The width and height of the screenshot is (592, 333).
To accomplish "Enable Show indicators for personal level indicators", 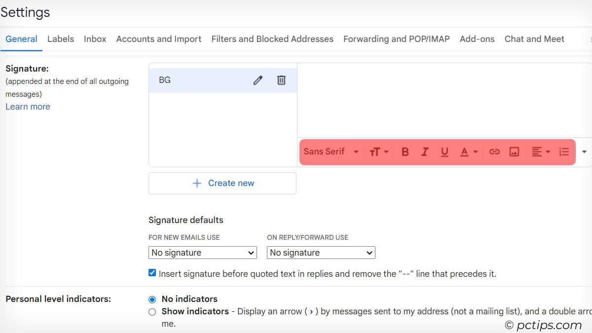I will pyautogui.click(x=152, y=311).
